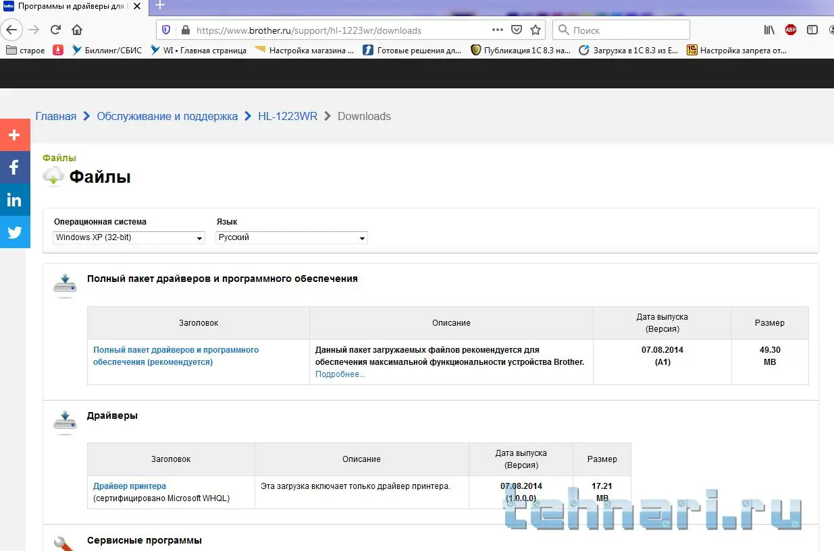Download Драйвер принтера link
Image resolution: width=834 pixels, height=551 pixels.
pyautogui.click(x=130, y=486)
